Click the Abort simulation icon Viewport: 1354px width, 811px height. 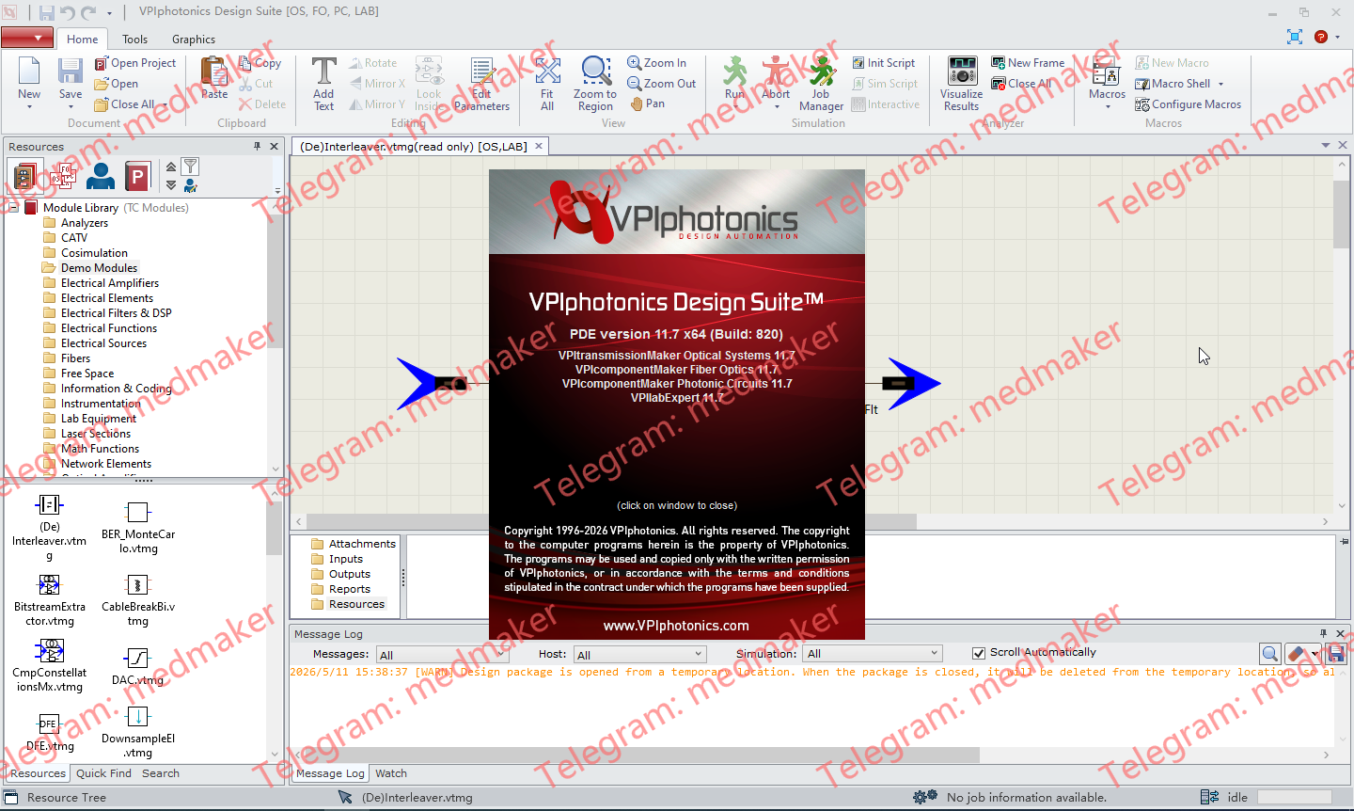[776, 72]
